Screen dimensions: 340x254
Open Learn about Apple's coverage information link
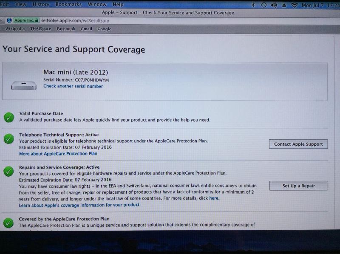[79, 205]
